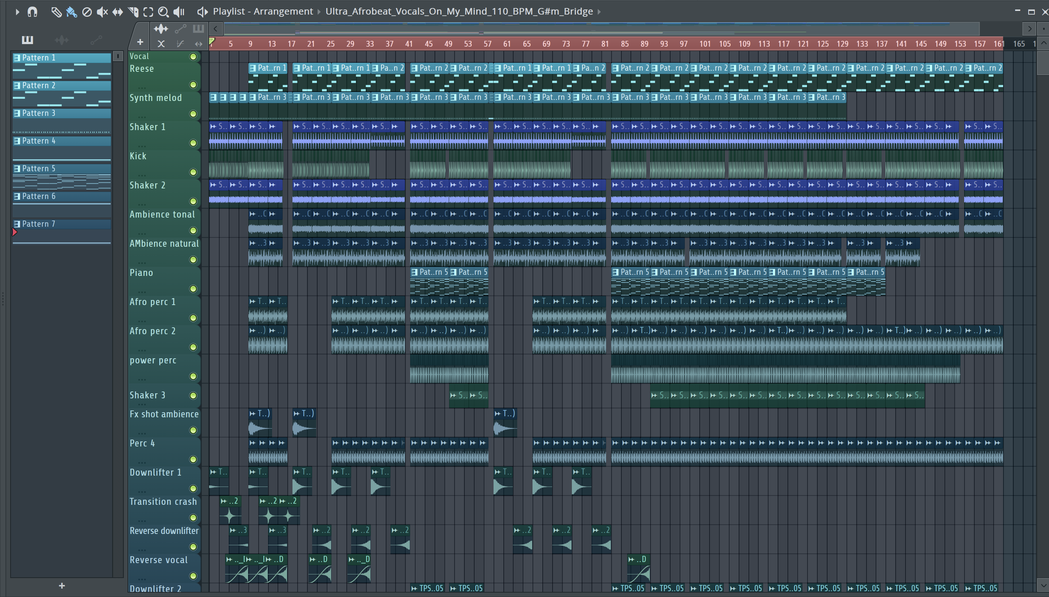The height and width of the screenshot is (597, 1049).
Task: Click the crossed X icon above track names
Action: (161, 43)
